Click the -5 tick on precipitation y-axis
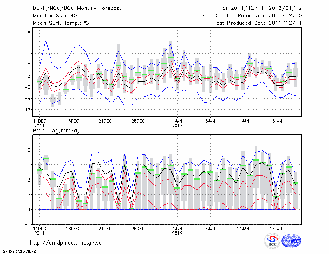The height and width of the screenshot is (254, 329). tap(27, 225)
